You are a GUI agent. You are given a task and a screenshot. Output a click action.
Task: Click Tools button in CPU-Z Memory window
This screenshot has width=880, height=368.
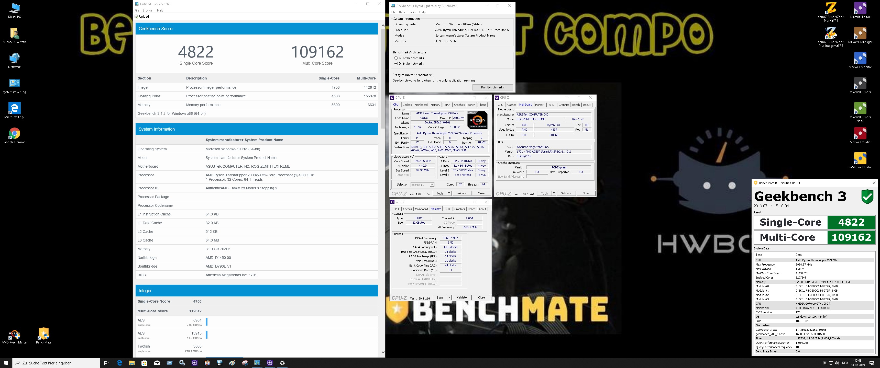tap(440, 297)
